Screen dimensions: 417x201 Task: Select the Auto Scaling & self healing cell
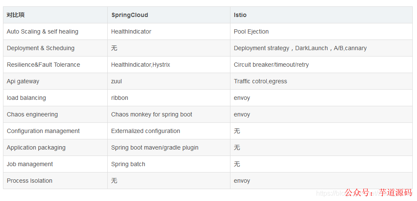(43, 31)
